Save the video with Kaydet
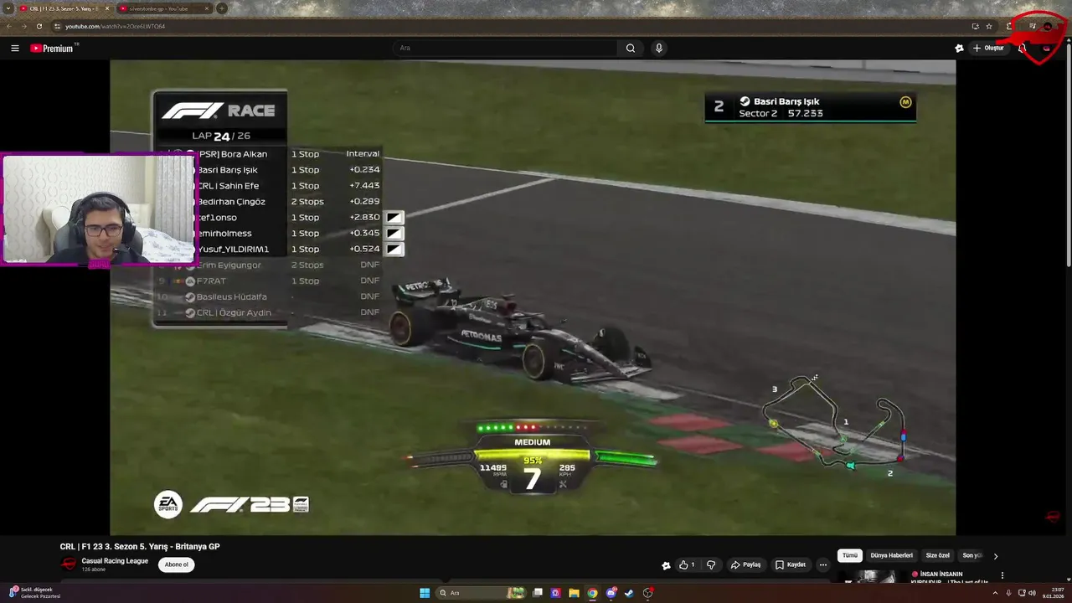The width and height of the screenshot is (1072, 603). click(791, 565)
